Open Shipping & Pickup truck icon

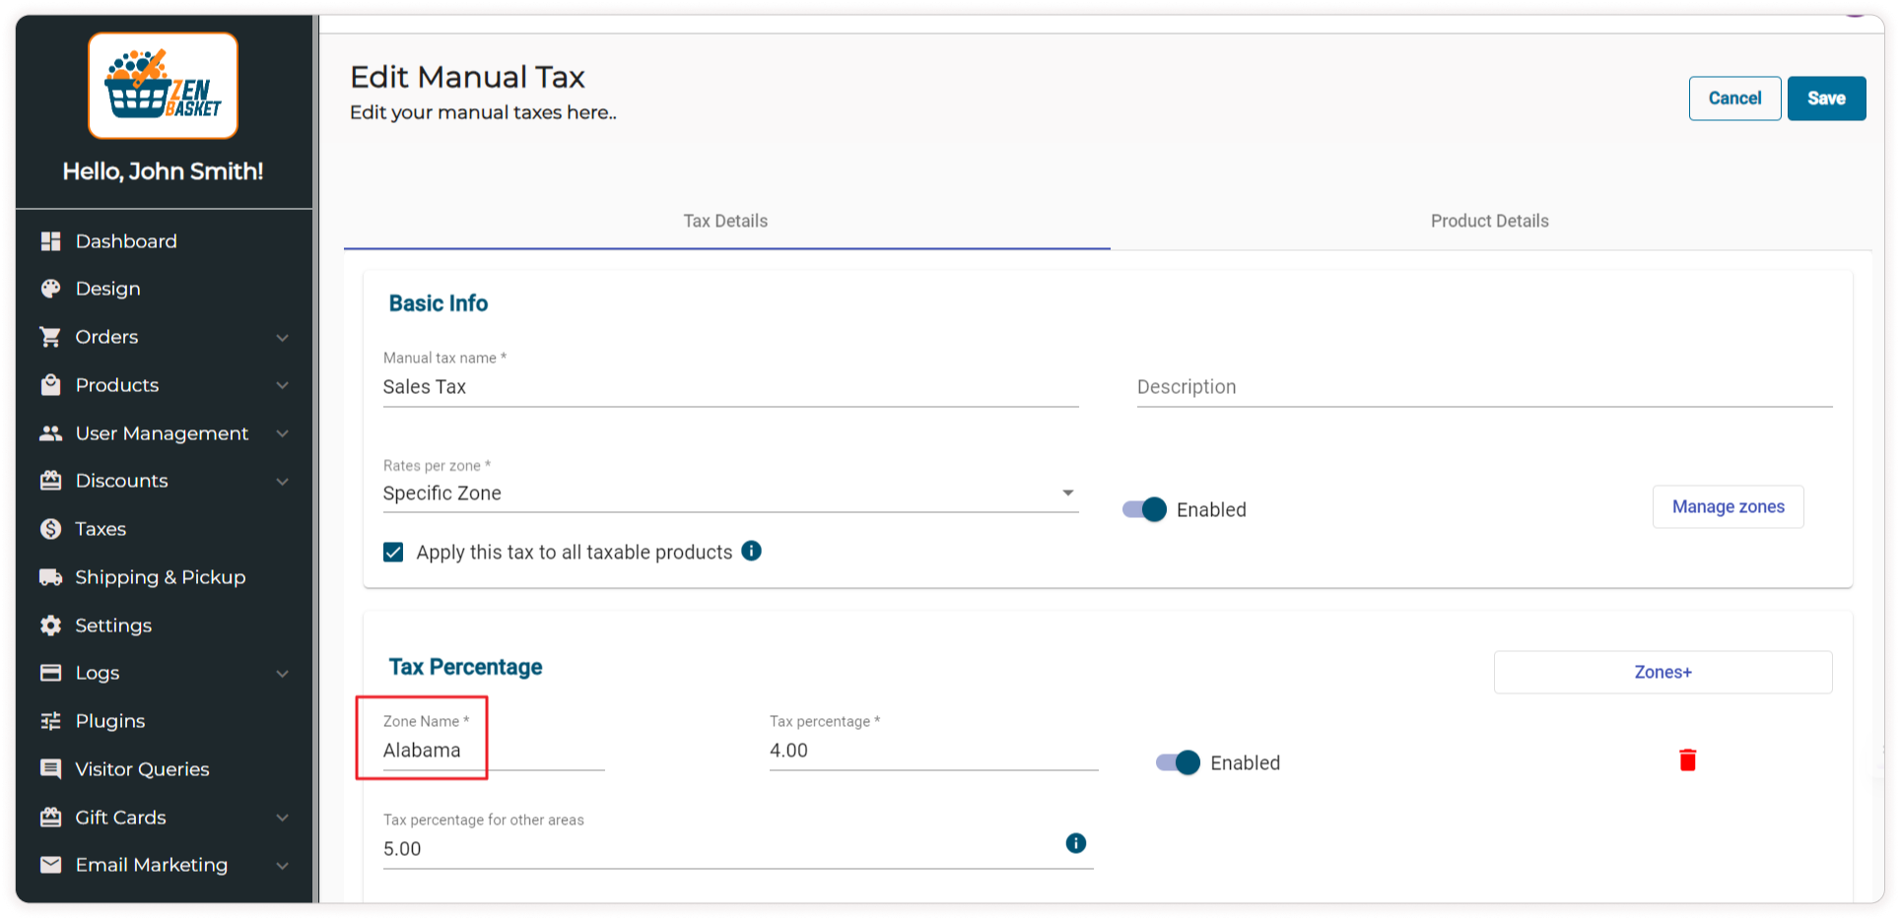click(51, 577)
